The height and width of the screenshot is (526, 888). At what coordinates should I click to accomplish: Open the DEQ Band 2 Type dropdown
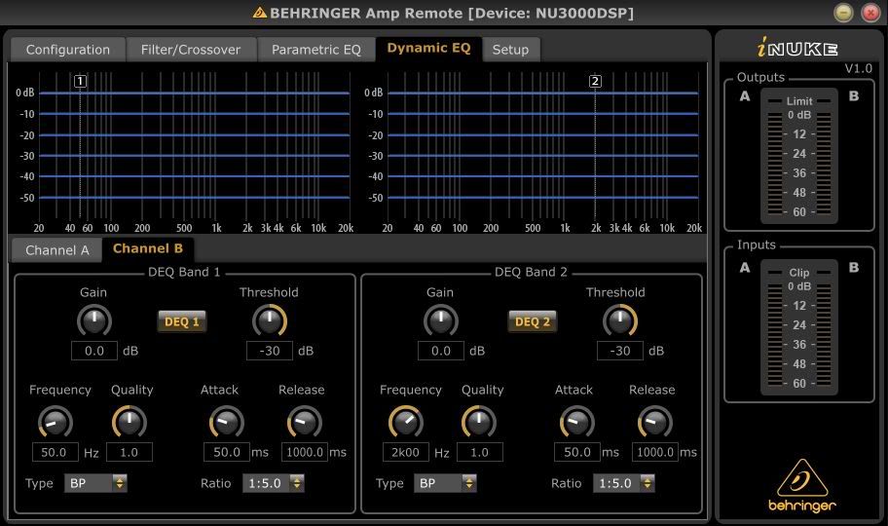pyautogui.click(x=446, y=483)
